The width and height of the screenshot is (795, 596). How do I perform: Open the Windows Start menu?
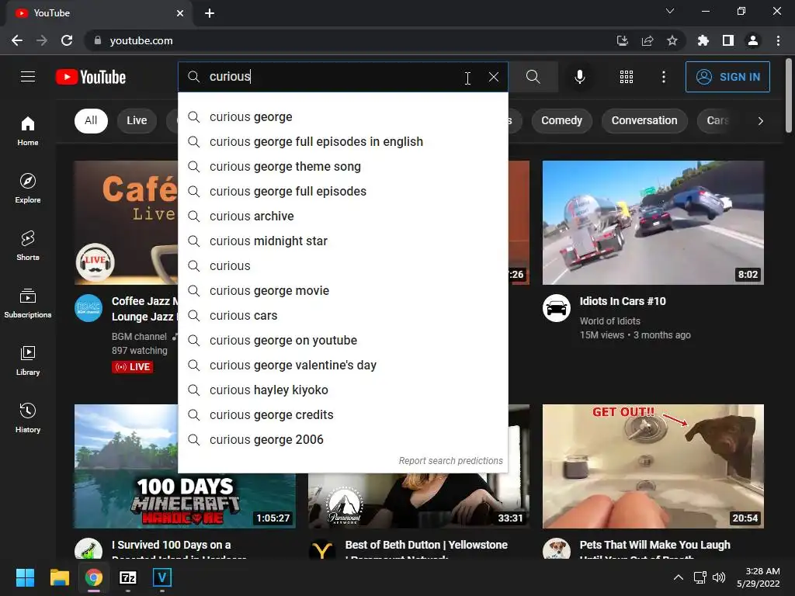coord(25,577)
